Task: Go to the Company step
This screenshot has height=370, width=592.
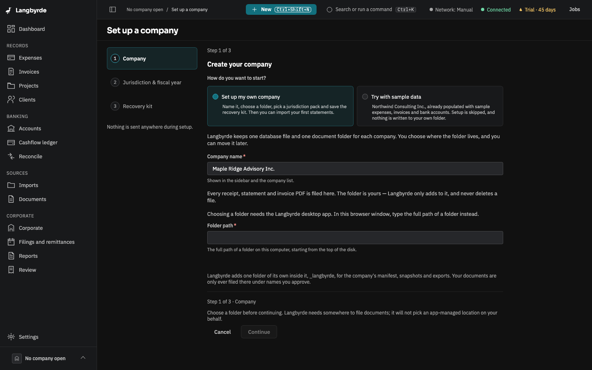Action: click(152, 58)
